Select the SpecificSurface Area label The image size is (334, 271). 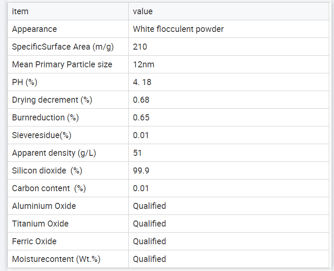pyautogui.click(x=63, y=47)
